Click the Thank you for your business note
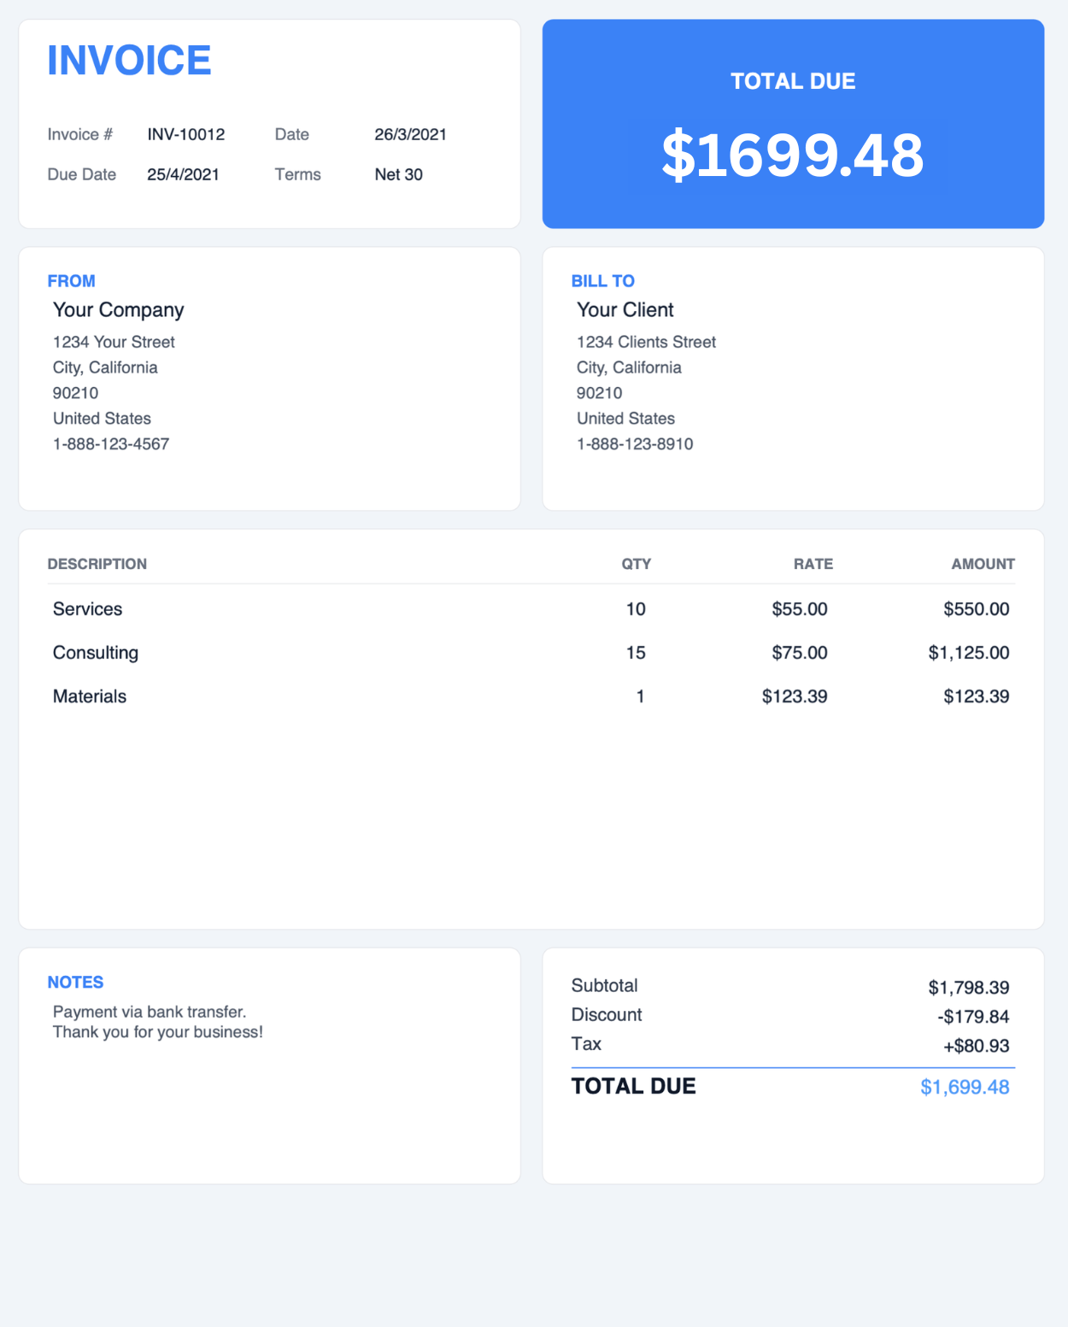The height and width of the screenshot is (1327, 1068). 158,1032
